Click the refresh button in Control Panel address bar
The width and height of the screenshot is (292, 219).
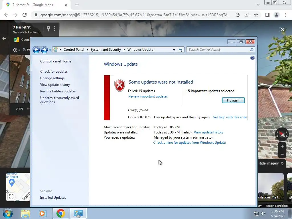coord(181,50)
